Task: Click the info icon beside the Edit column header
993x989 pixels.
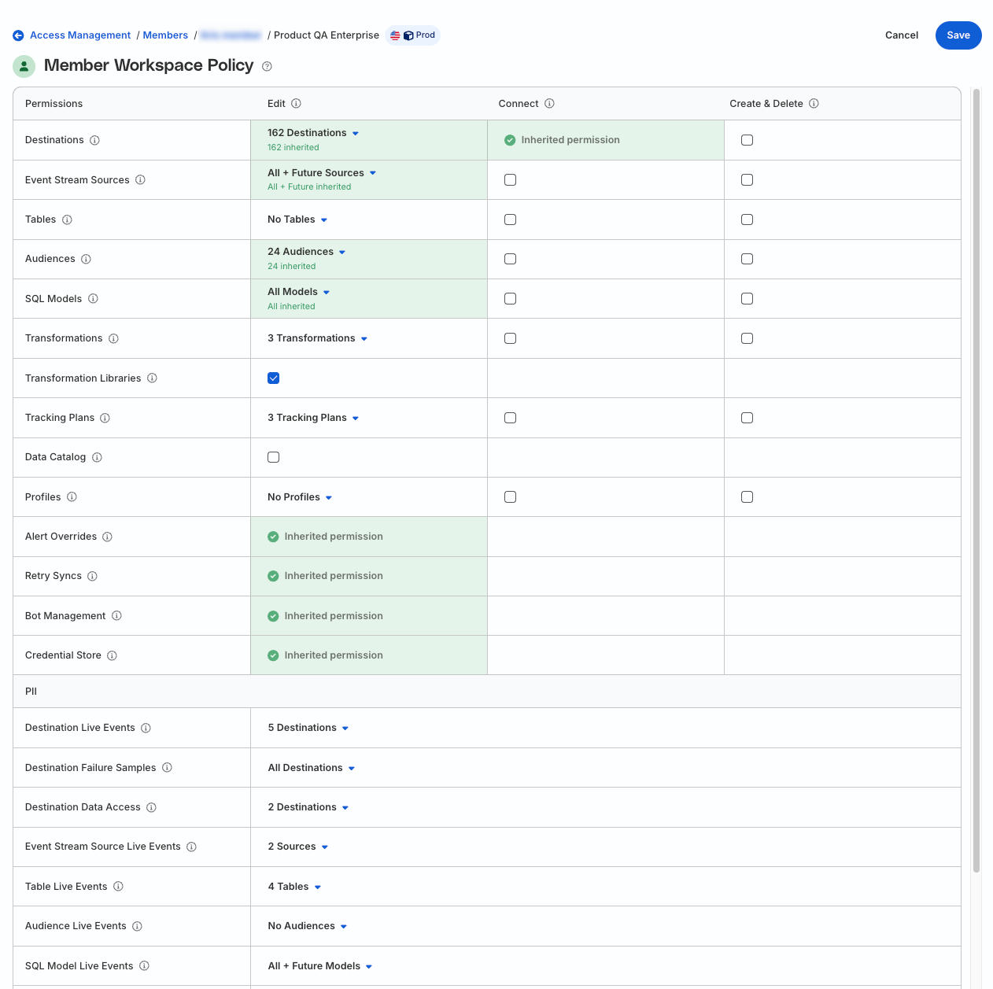Action: pos(297,103)
